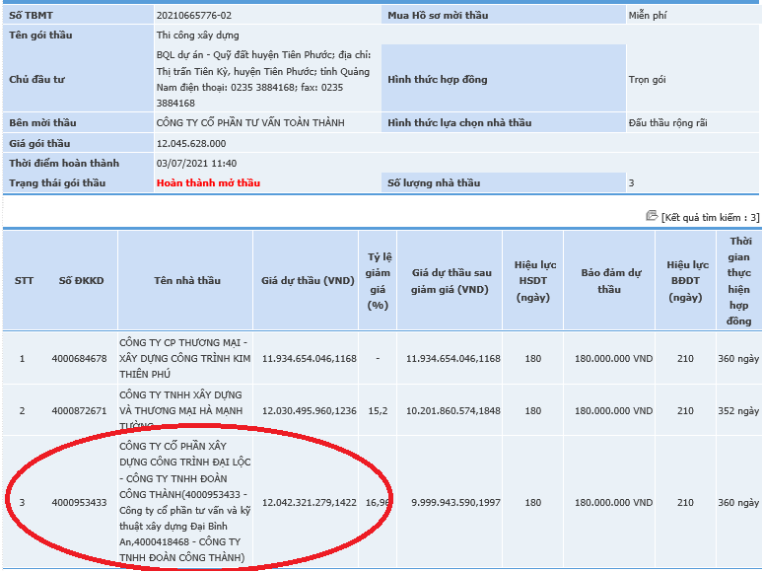Click the package price 12.045.628.000
763x571 pixels.
click(191, 144)
